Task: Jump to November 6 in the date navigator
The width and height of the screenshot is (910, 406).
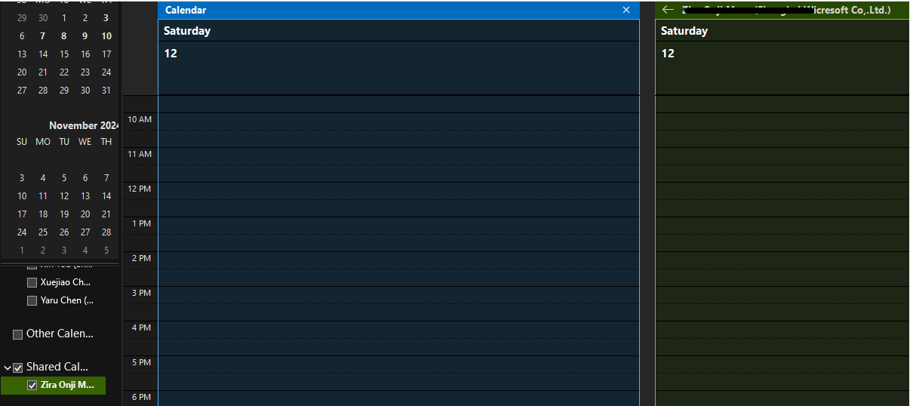Action: tap(85, 177)
